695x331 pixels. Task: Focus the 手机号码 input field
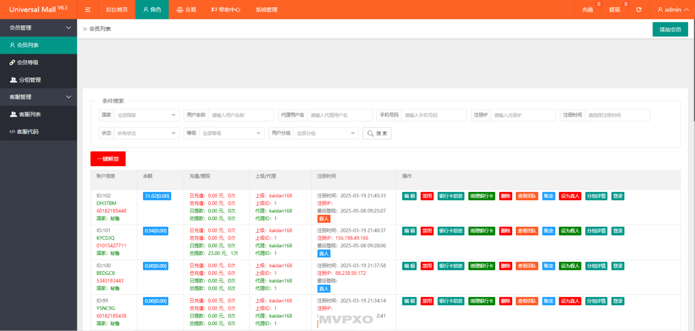(x=434, y=115)
